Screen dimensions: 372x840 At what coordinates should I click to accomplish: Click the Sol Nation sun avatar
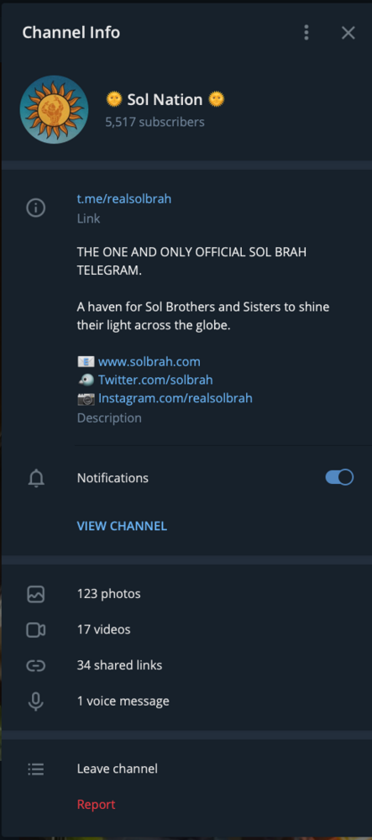click(x=54, y=110)
